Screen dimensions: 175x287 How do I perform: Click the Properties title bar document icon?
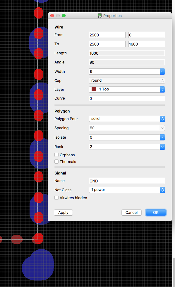[100, 16]
